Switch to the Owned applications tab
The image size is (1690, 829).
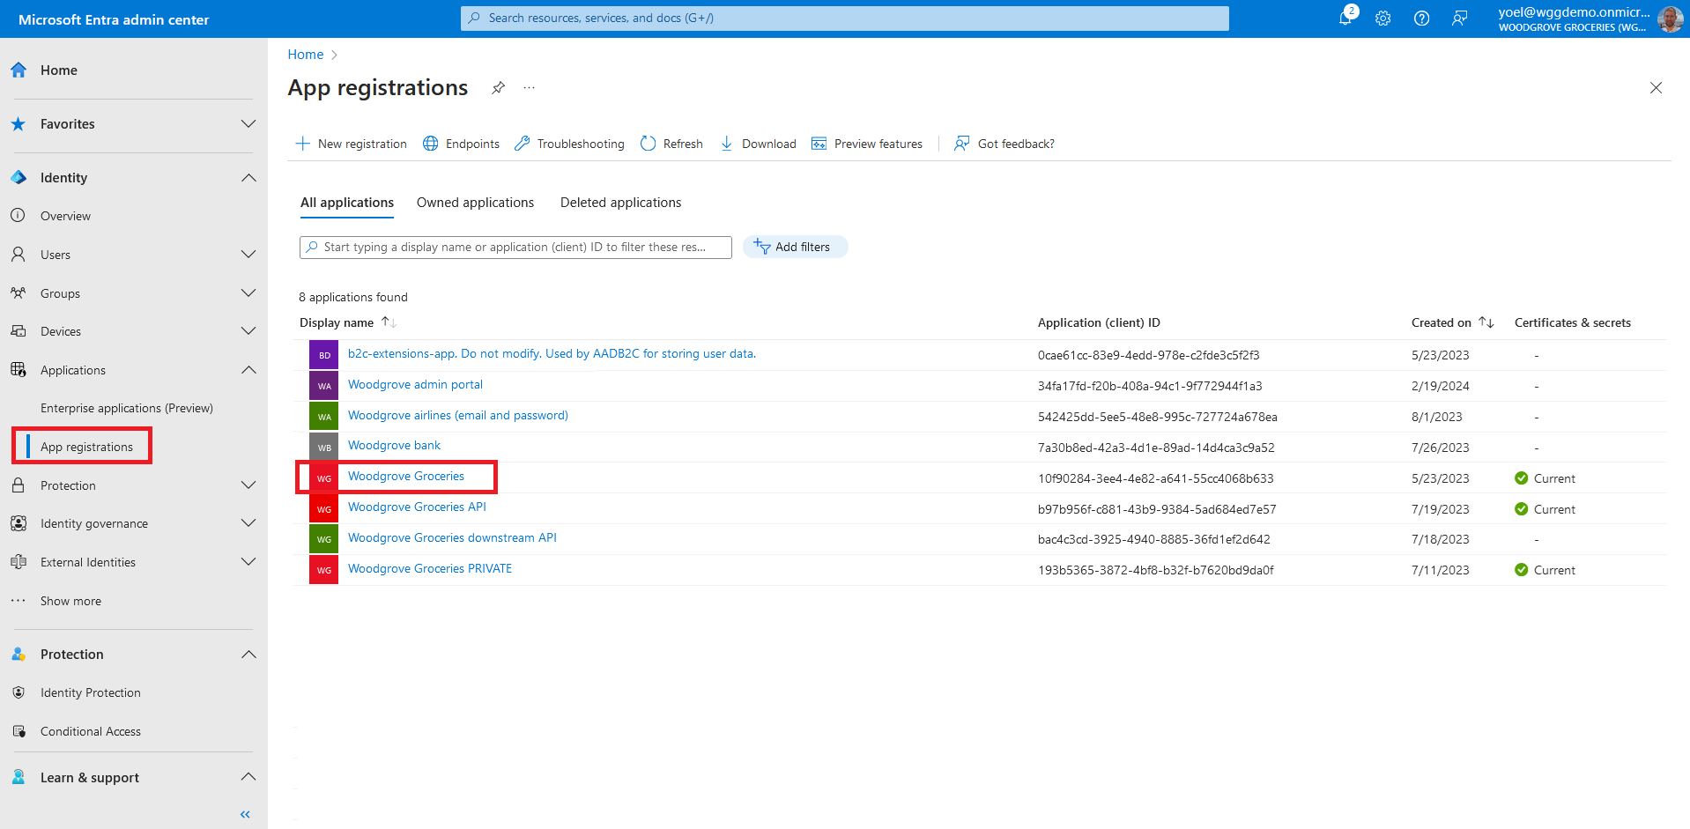(x=475, y=203)
